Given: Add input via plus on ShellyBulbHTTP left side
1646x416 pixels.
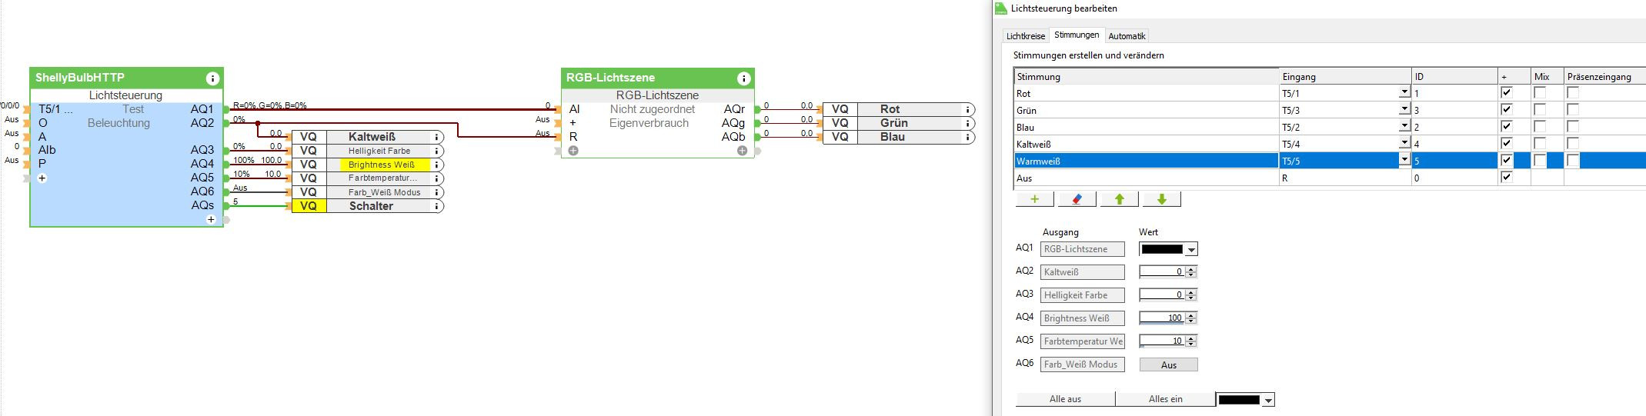Looking at the screenshot, I should [42, 178].
